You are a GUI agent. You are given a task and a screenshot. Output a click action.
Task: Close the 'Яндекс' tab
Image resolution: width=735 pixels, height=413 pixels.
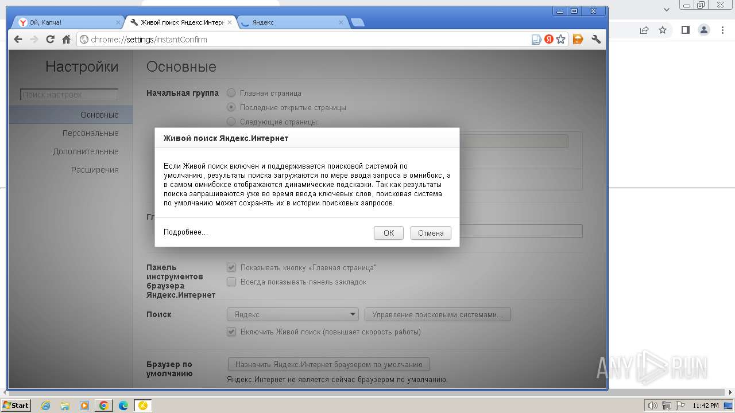coord(341,22)
